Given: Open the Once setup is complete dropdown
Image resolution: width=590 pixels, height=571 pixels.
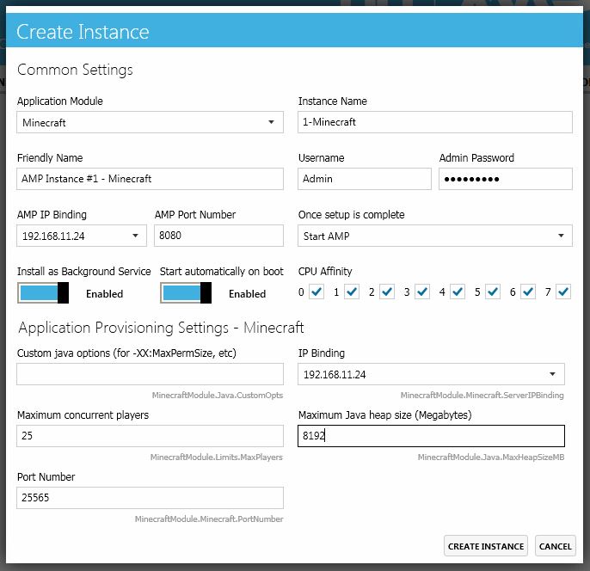Looking at the screenshot, I should [x=435, y=236].
